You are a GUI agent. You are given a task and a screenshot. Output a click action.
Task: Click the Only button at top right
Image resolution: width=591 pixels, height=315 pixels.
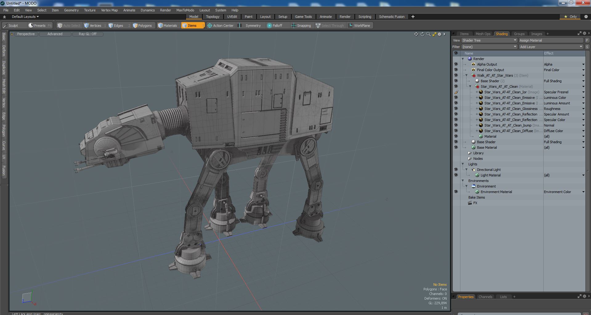click(570, 17)
